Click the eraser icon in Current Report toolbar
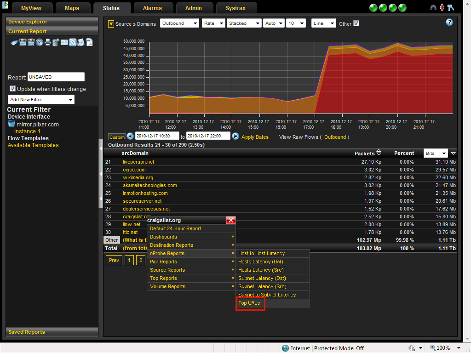471x353 pixels. [x=14, y=42]
